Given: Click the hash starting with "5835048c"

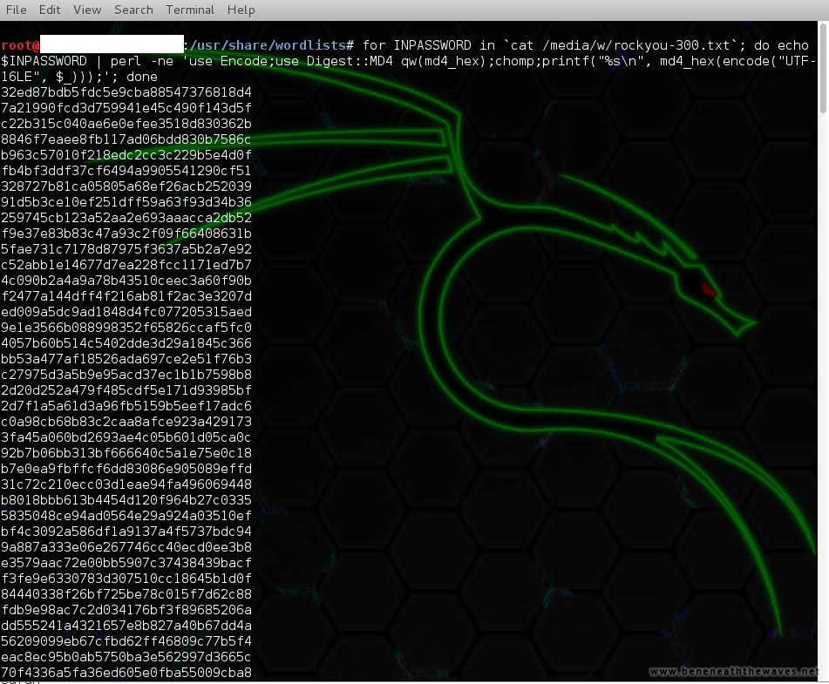Looking at the screenshot, I should [126, 516].
